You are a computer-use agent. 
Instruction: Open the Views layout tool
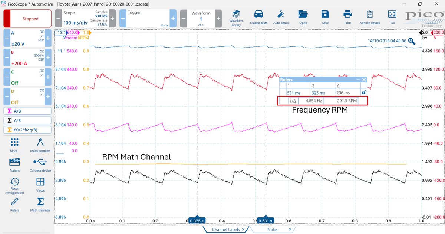(40, 185)
